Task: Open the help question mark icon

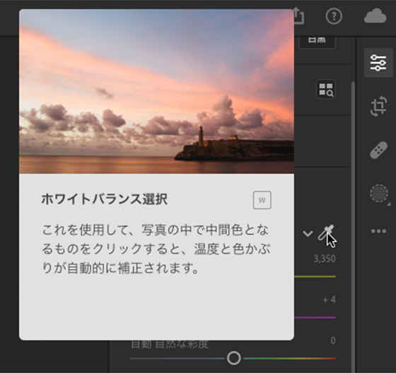Action: pyautogui.click(x=334, y=16)
